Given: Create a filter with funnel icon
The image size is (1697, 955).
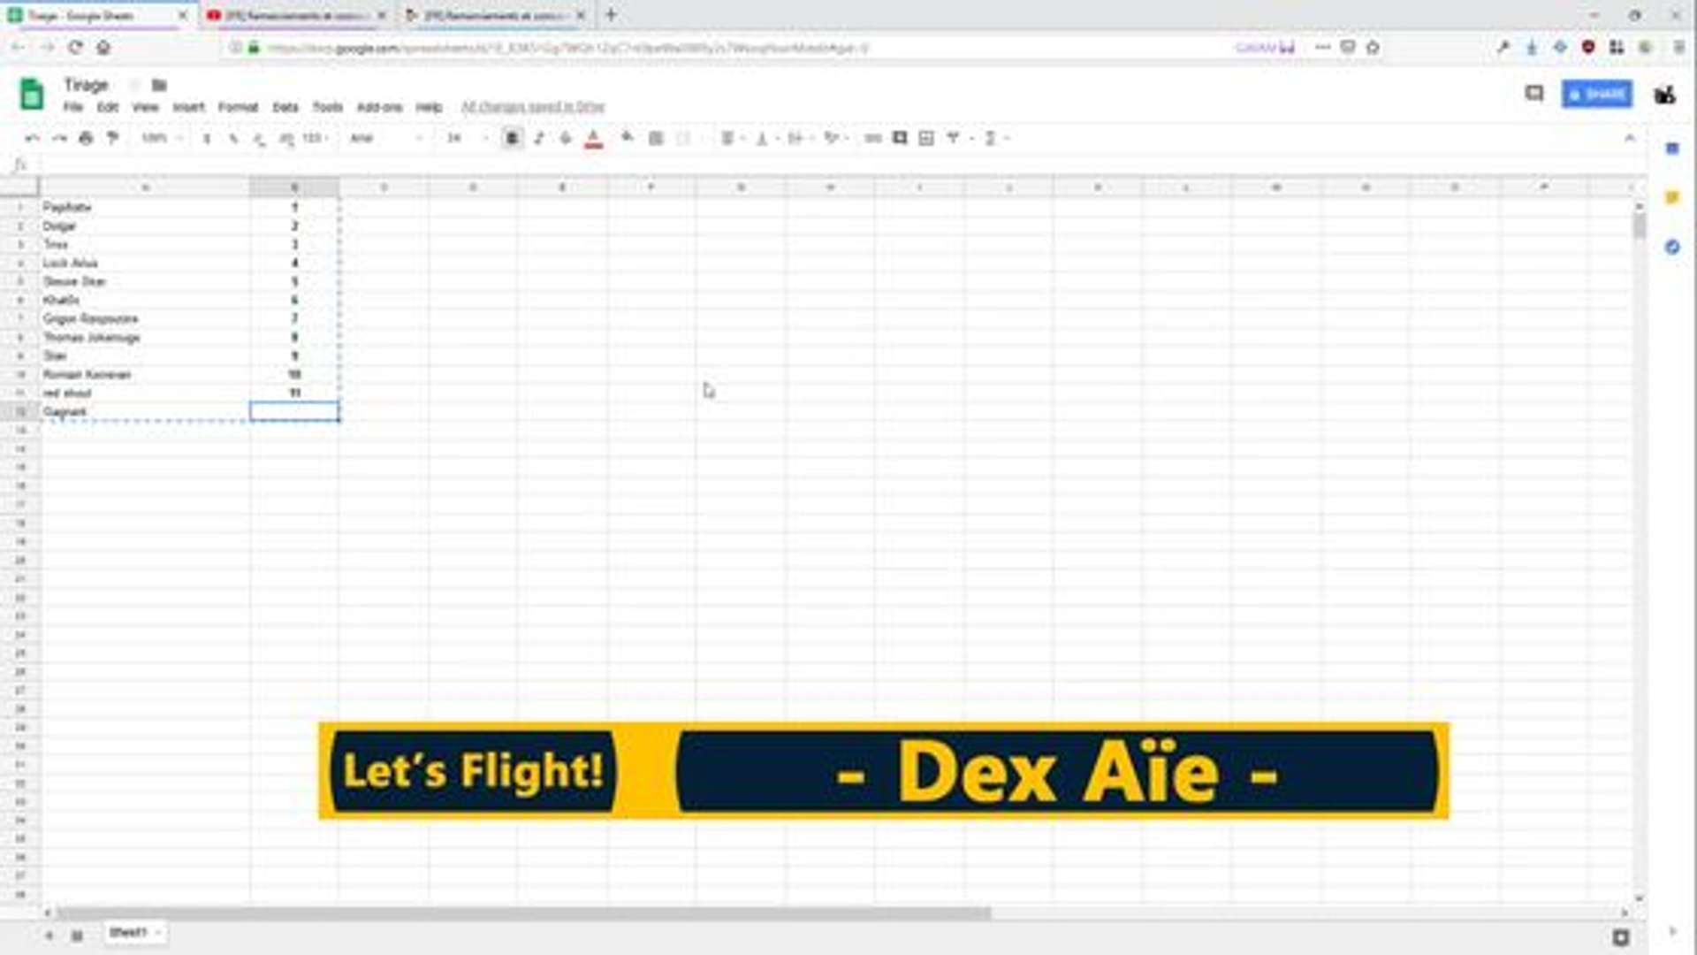Looking at the screenshot, I should click(x=954, y=138).
